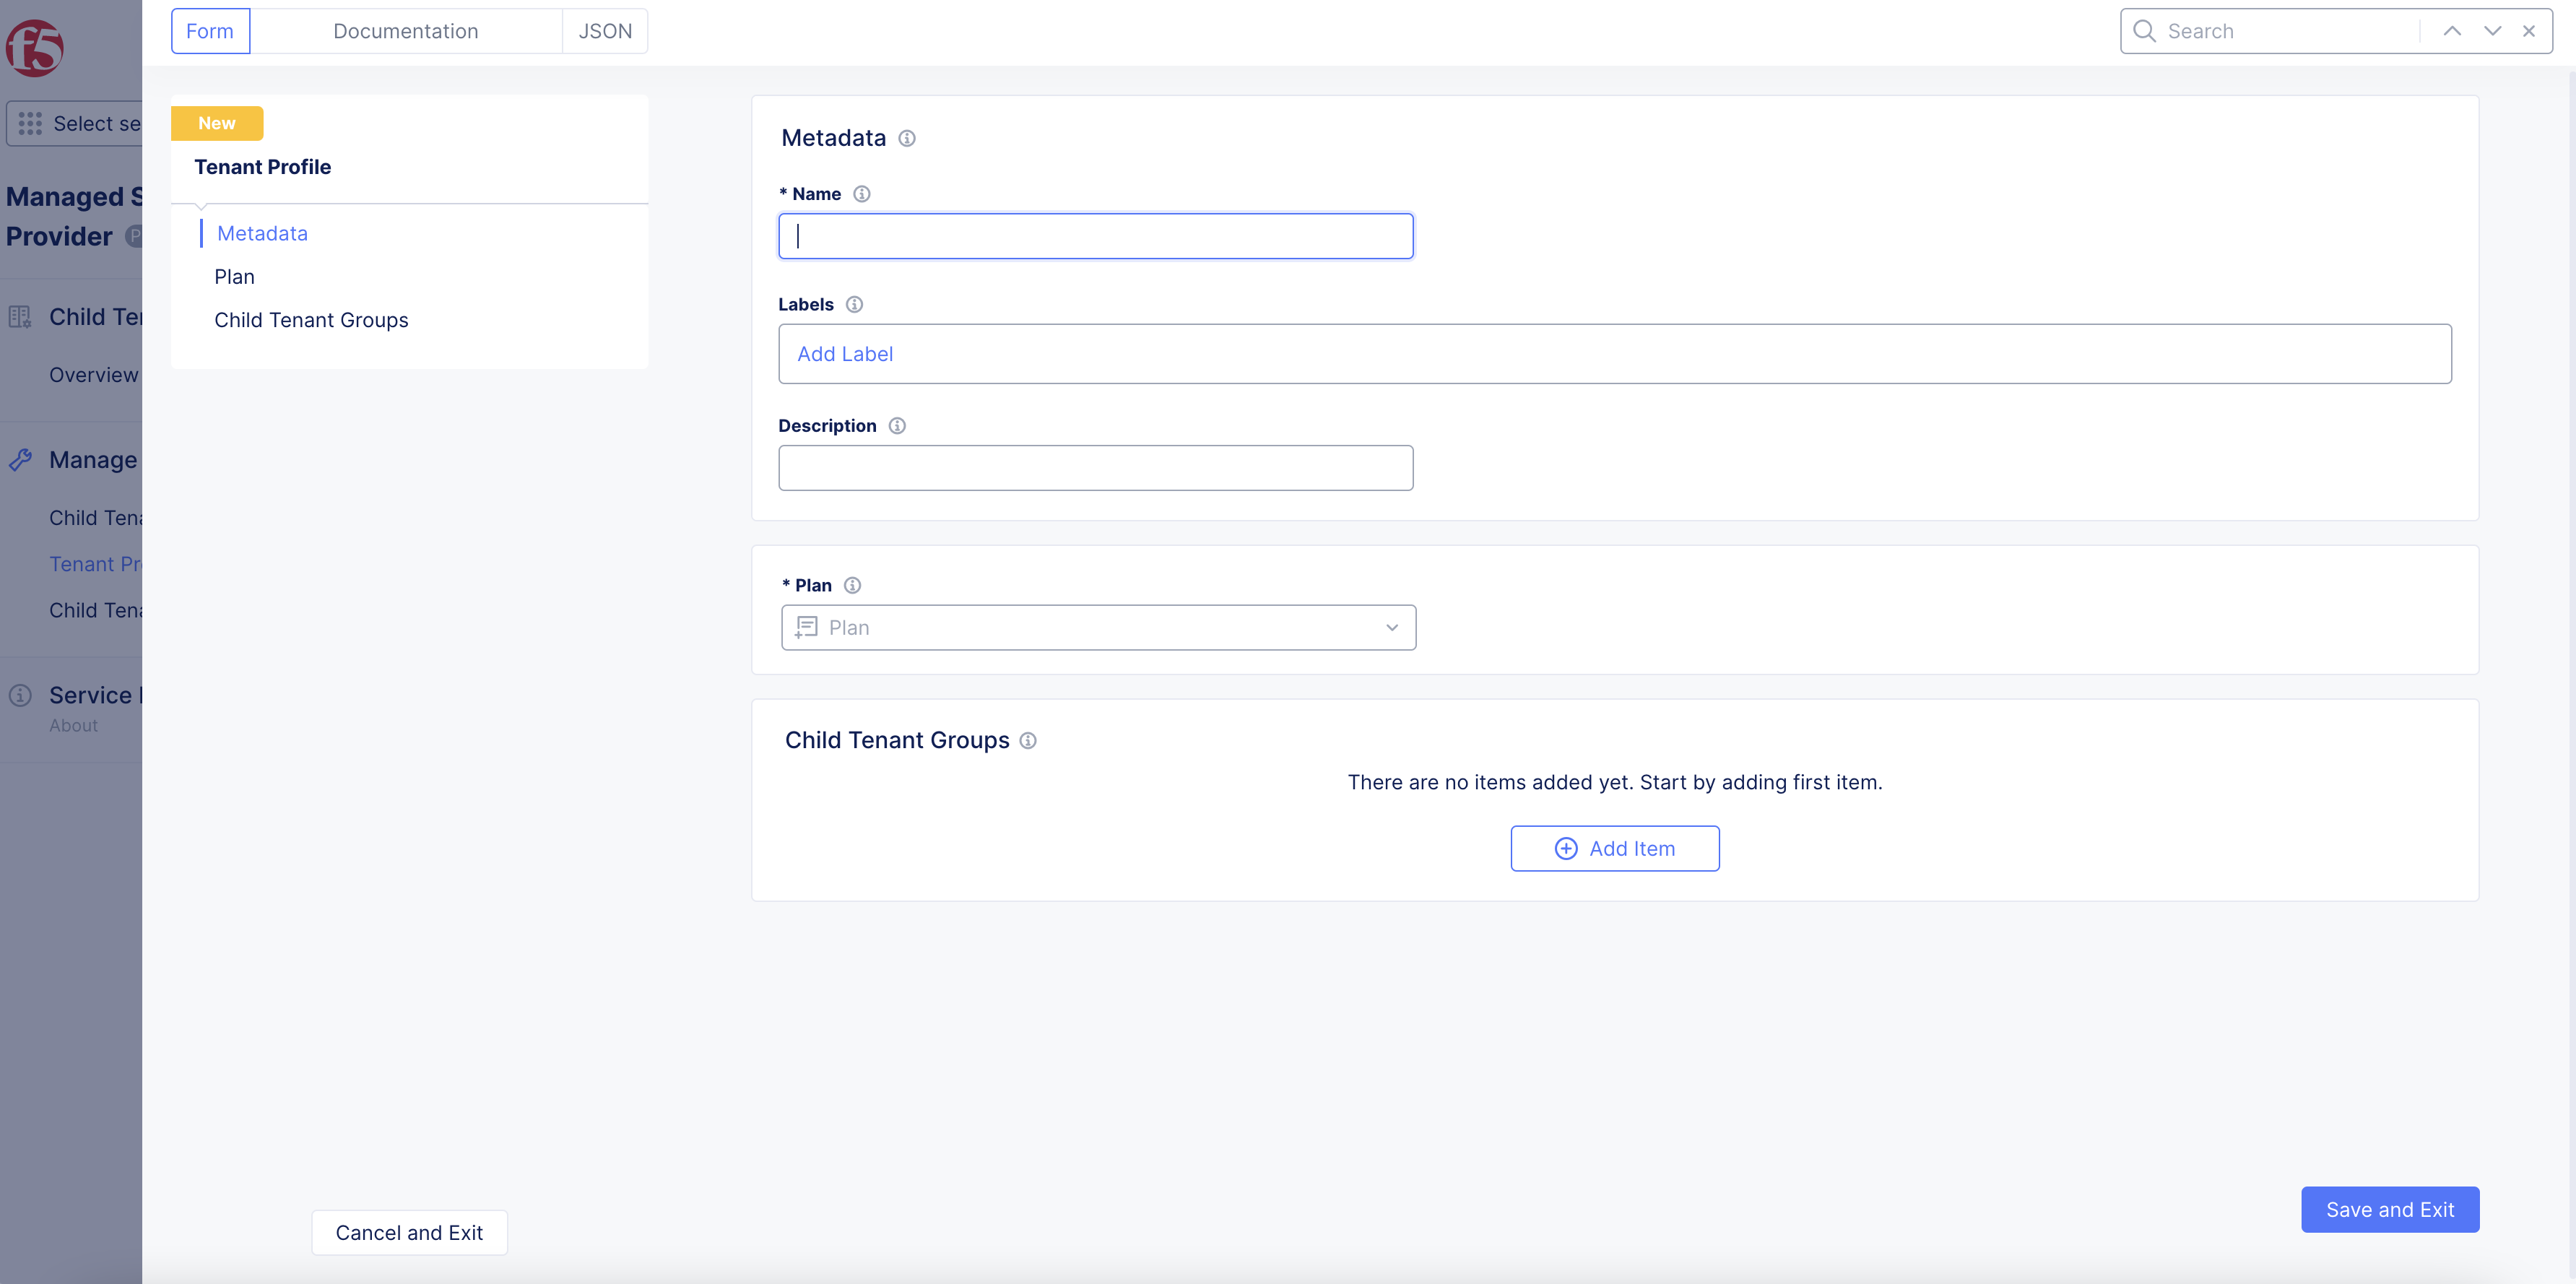
Task: Switch to the JSON tab
Action: pyautogui.click(x=605, y=31)
